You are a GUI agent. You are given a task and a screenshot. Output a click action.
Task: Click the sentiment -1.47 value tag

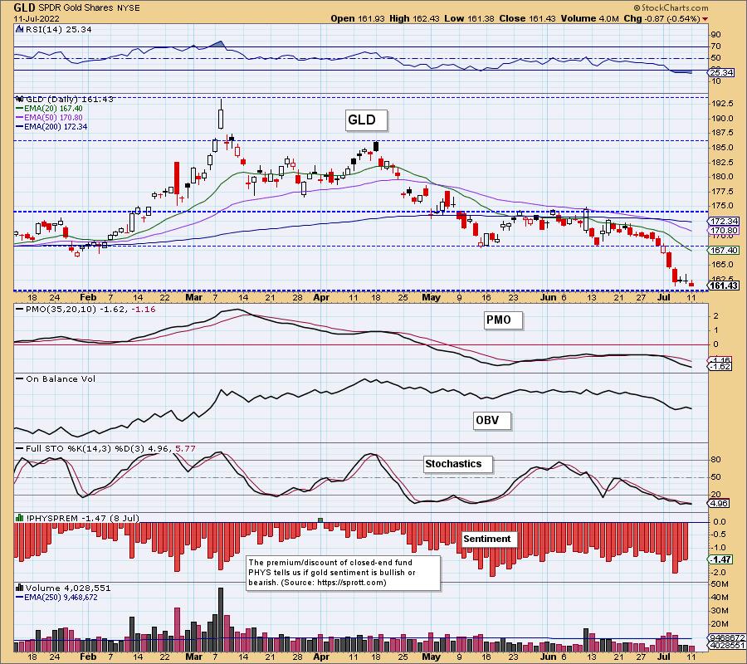click(x=720, y=559)
